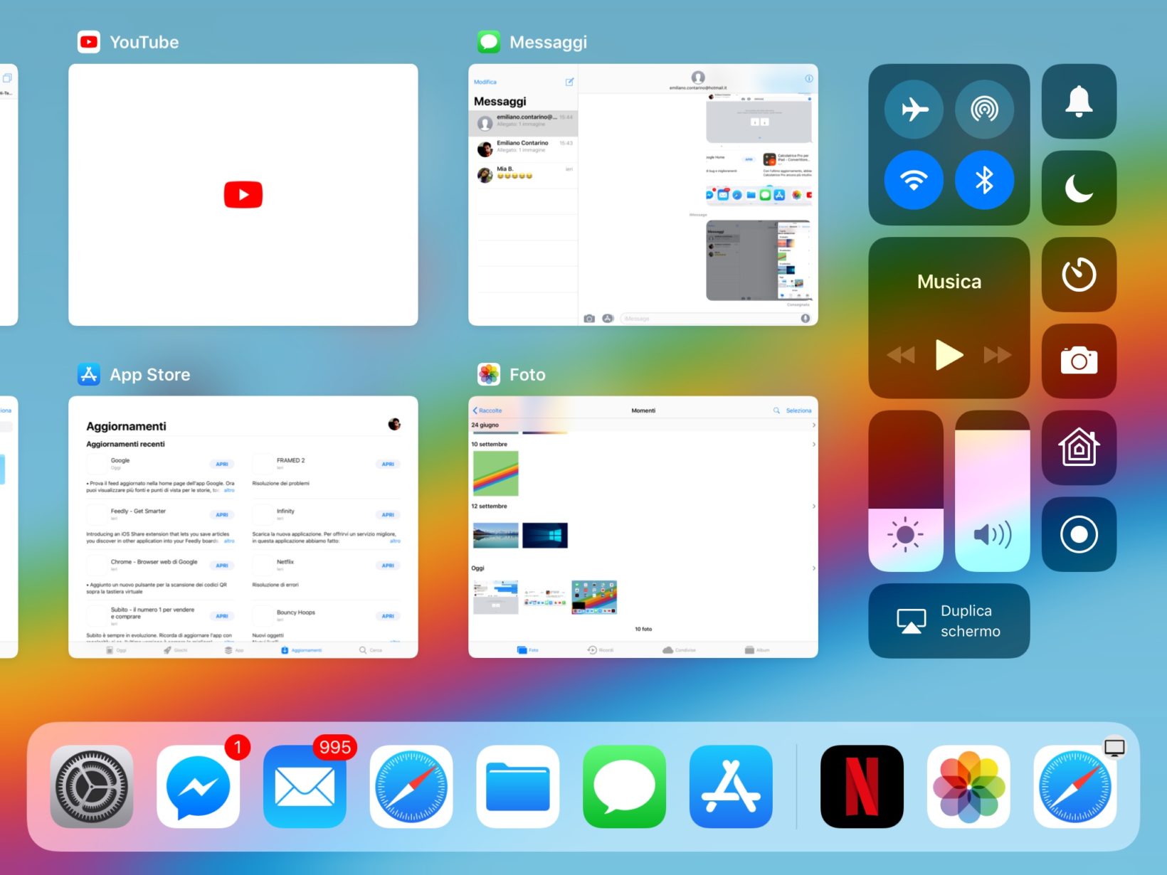Screen dimensions: 1167x875
Task: Open the Aggiornamenti tab in App Store
Action: [x=302, y=650]
